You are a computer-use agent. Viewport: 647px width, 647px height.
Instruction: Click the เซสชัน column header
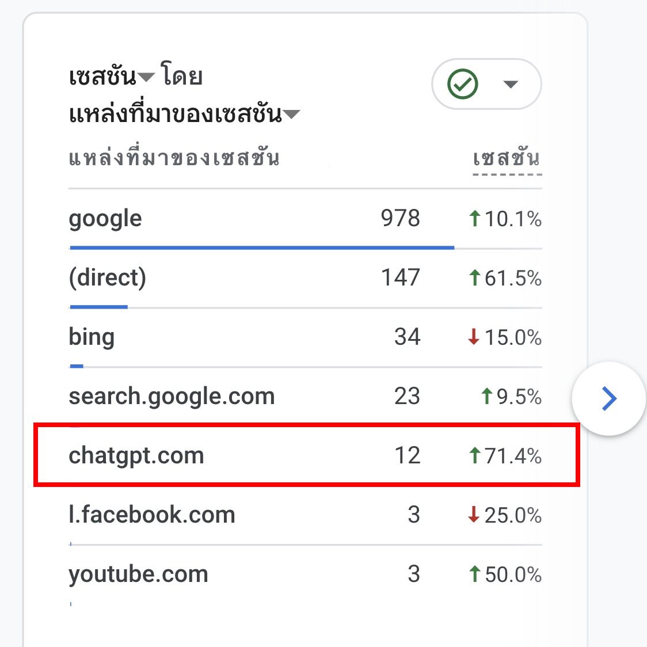[x=507, y=158]
